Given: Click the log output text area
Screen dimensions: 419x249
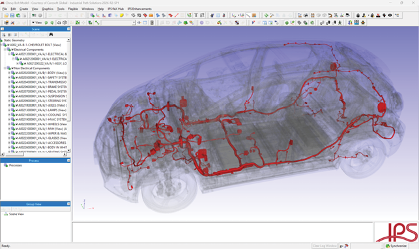Looking at the screenshot, I should [222, 232].
